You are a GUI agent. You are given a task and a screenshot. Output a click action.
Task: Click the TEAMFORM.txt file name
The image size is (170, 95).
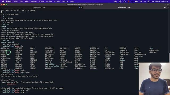coord(110,52)
